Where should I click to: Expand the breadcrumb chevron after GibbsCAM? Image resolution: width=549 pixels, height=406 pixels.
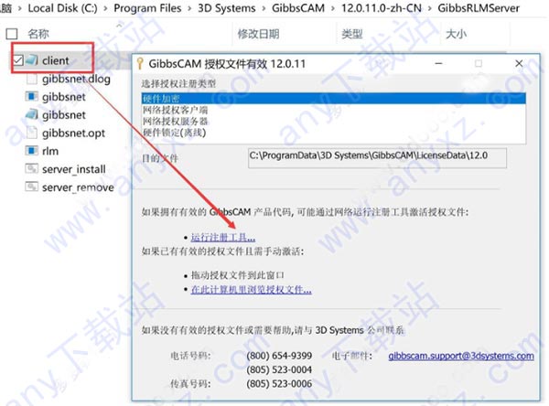click(x=333, y=8)
